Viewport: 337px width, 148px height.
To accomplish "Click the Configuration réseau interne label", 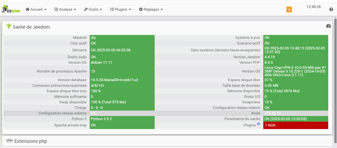I will tap(236, 108).
